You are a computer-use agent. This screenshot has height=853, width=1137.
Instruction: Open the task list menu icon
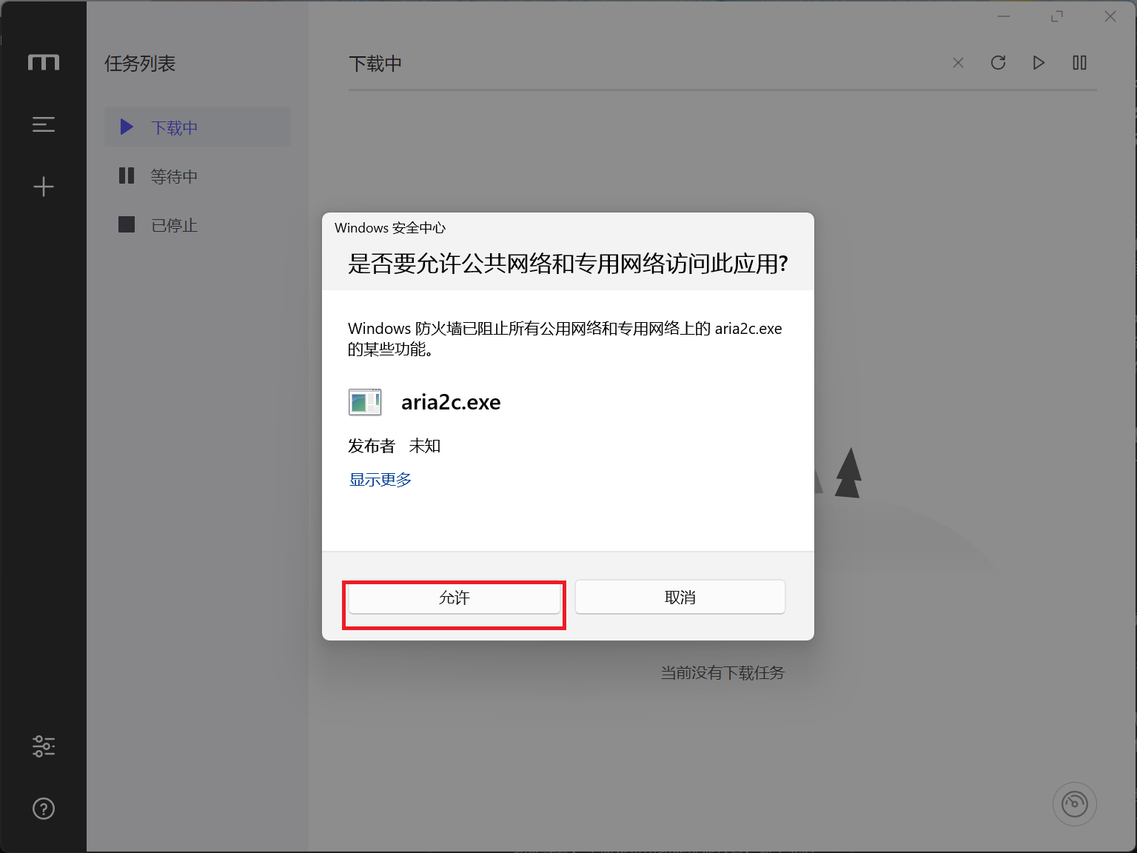tap(44, 124)
